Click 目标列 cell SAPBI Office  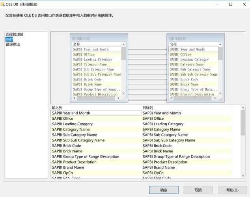[187, 119]
